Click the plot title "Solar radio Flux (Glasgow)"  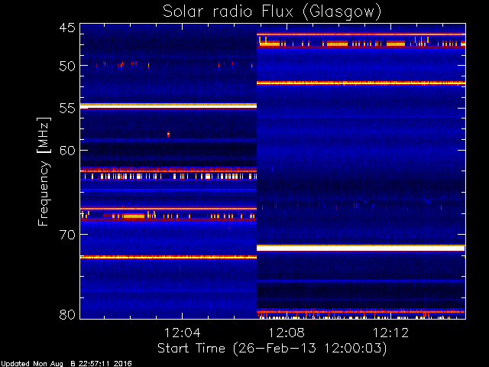click(272, 12)
